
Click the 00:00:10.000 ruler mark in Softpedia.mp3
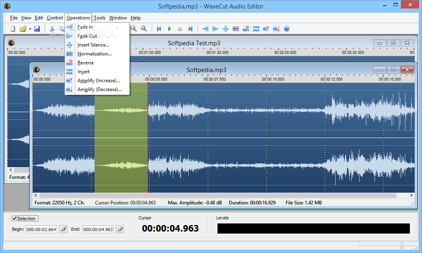pyautogui.click(x=273, y=79)
